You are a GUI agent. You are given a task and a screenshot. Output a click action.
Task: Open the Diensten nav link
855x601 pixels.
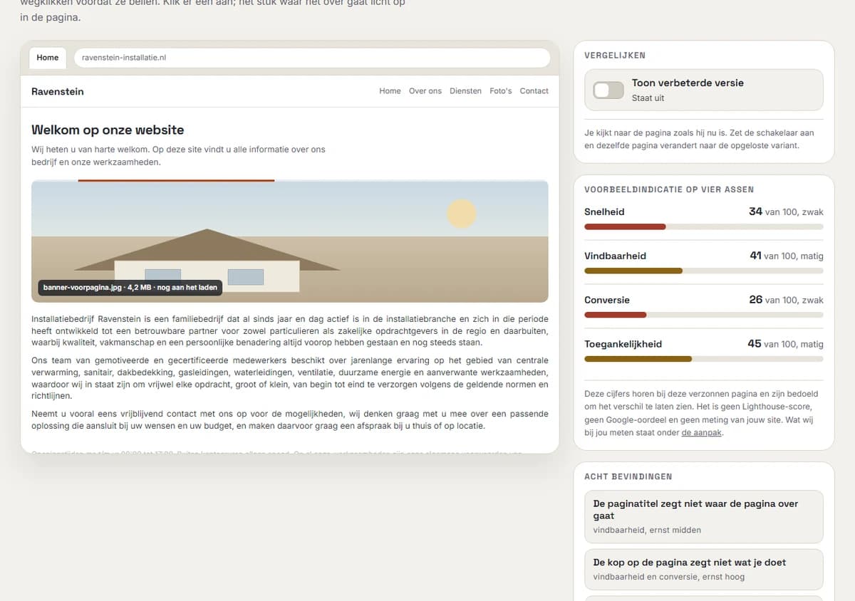pyautogui.click(x=465, y=91)
